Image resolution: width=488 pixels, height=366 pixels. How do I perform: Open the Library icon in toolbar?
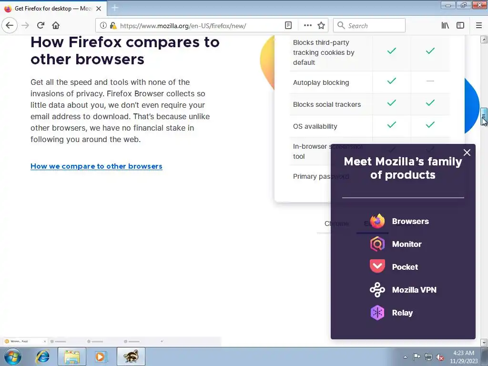(445, 25)
